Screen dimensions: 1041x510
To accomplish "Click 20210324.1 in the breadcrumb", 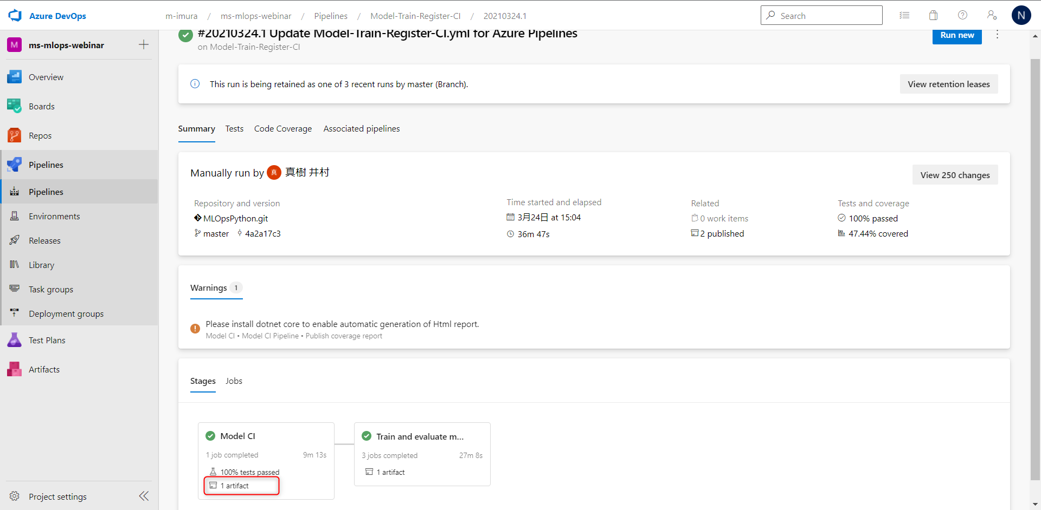I will tap(505, 16).
